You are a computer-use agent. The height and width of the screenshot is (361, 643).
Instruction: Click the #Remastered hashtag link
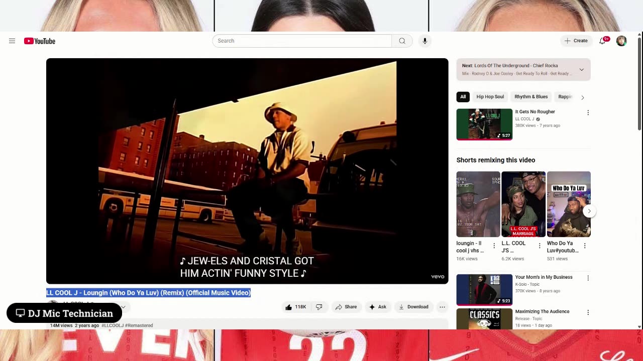[139, 325]
